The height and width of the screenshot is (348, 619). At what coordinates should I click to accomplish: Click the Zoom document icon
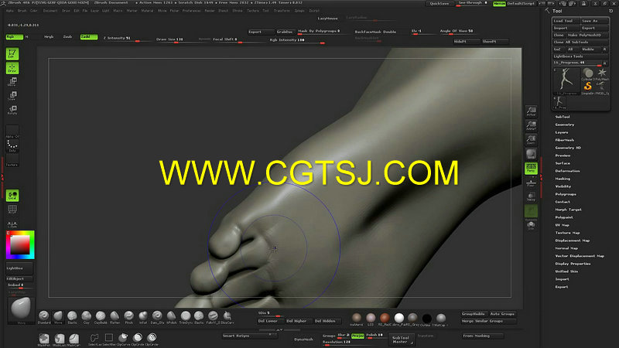click(531, 139)
